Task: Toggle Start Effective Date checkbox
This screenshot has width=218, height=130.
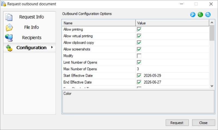Action: [139, 76]
